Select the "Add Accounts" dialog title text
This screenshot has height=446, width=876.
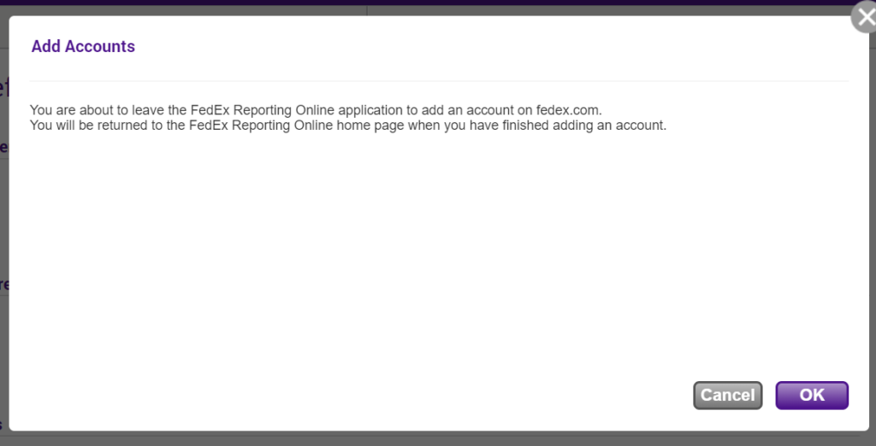83,46
